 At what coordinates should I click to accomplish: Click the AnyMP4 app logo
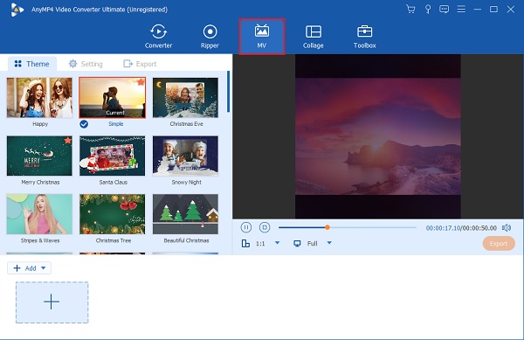[x=17, y=10]
